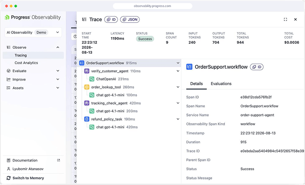
Task: Copy the trace ID button
Action: (111, 20)
